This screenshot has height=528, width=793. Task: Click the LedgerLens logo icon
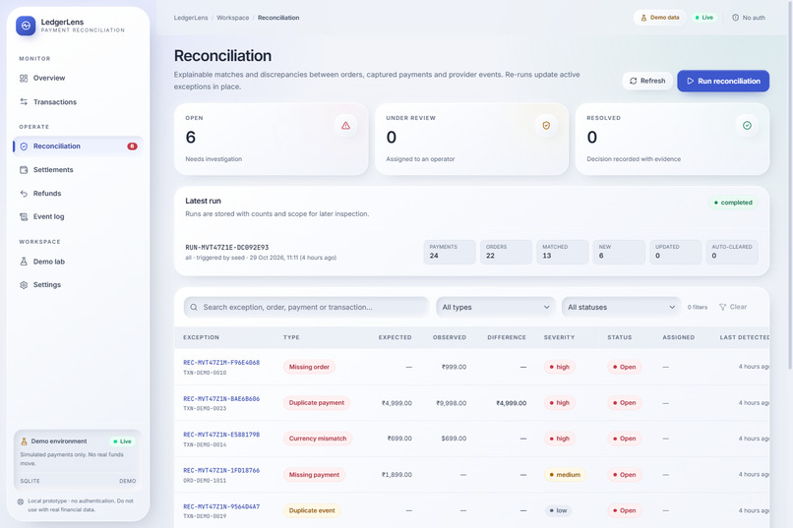tap(26, 26)
